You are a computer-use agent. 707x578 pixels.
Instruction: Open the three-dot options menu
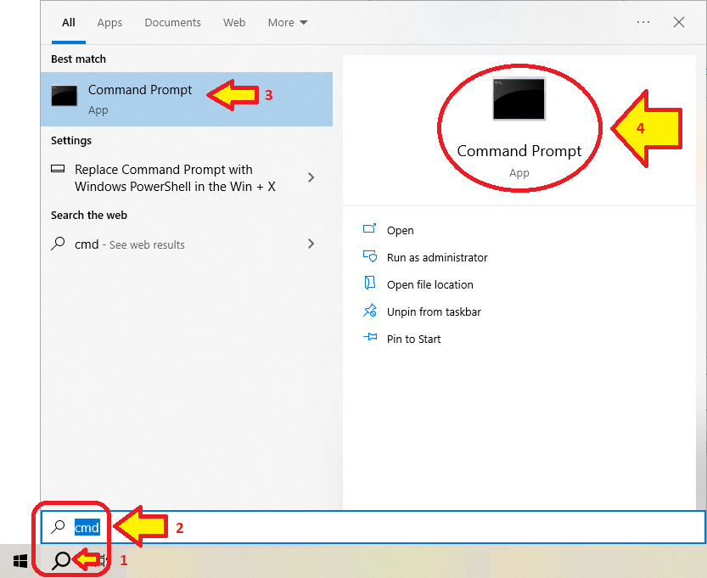coord(643,22)
